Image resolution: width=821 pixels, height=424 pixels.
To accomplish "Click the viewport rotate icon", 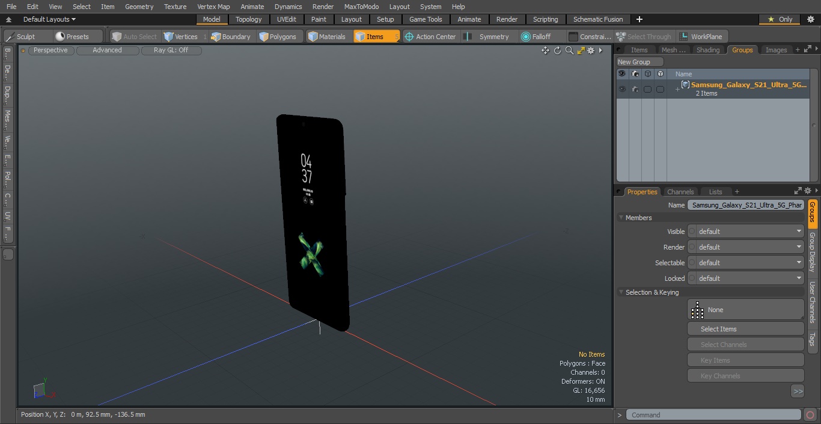I will [x=557, y=51].
